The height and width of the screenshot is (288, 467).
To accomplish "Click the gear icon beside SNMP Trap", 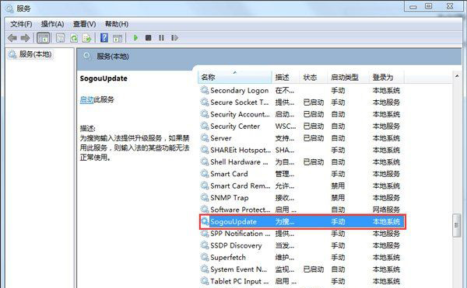I will click(205, 197).
